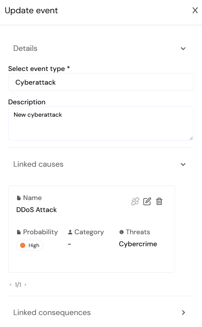Unlink the DDoS Attack cause
Image resolution: width=202 pixels, height=327 pixels.
[x=135, y=201]
